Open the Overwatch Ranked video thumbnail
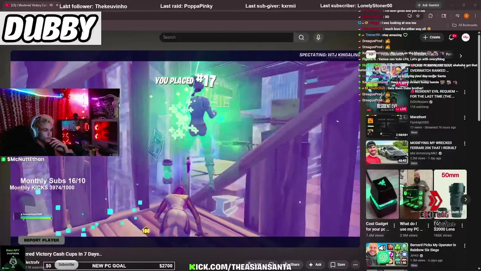The image size is (481, 271). click(x=387, y=75)
